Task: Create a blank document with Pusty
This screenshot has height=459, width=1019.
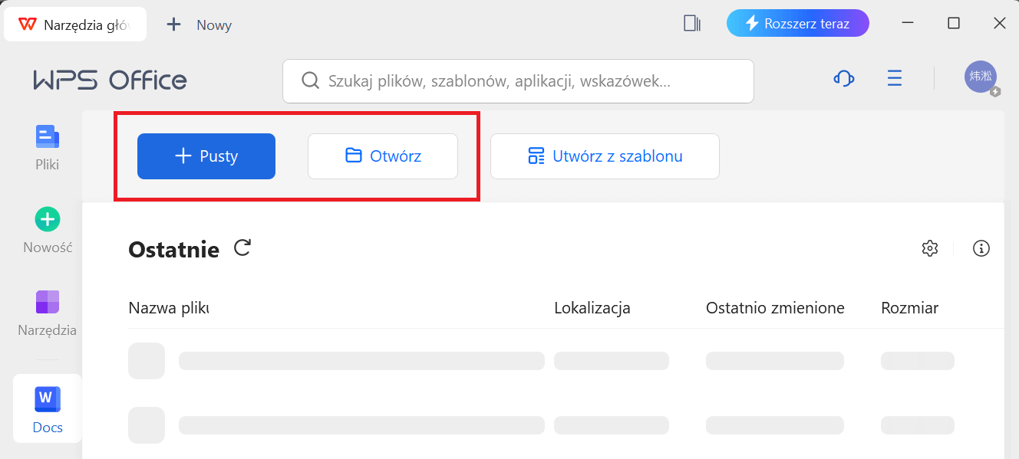Action: point(206,156)
